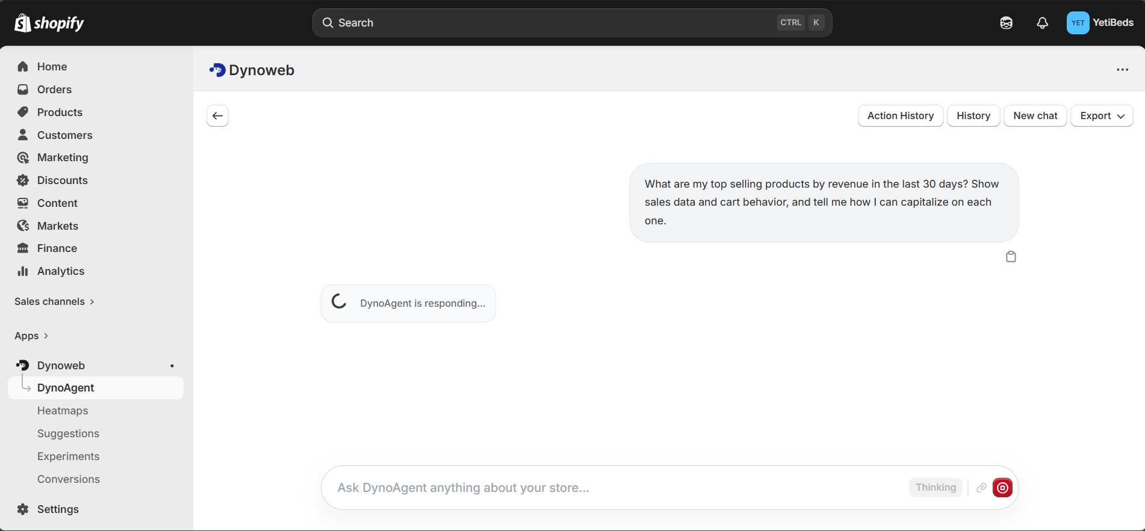Open the Shopify Sidekick assistant icon

[x=1006, y=23]
